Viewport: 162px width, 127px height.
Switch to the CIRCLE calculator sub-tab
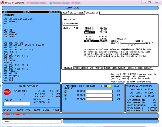pyautogui.click(x=77, y=68)
